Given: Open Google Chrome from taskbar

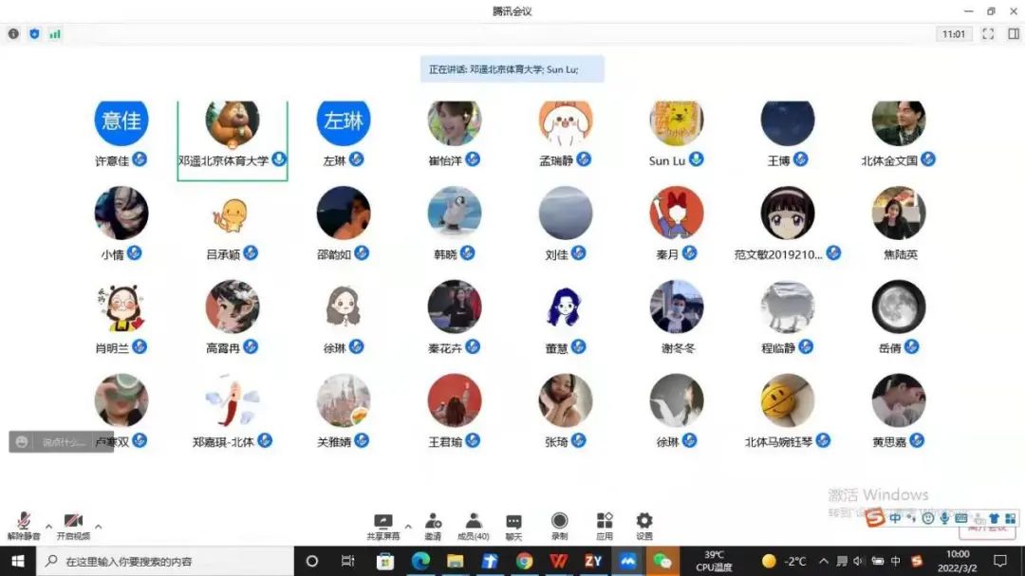Looking at the screenshot, I should tap(524, 561).
